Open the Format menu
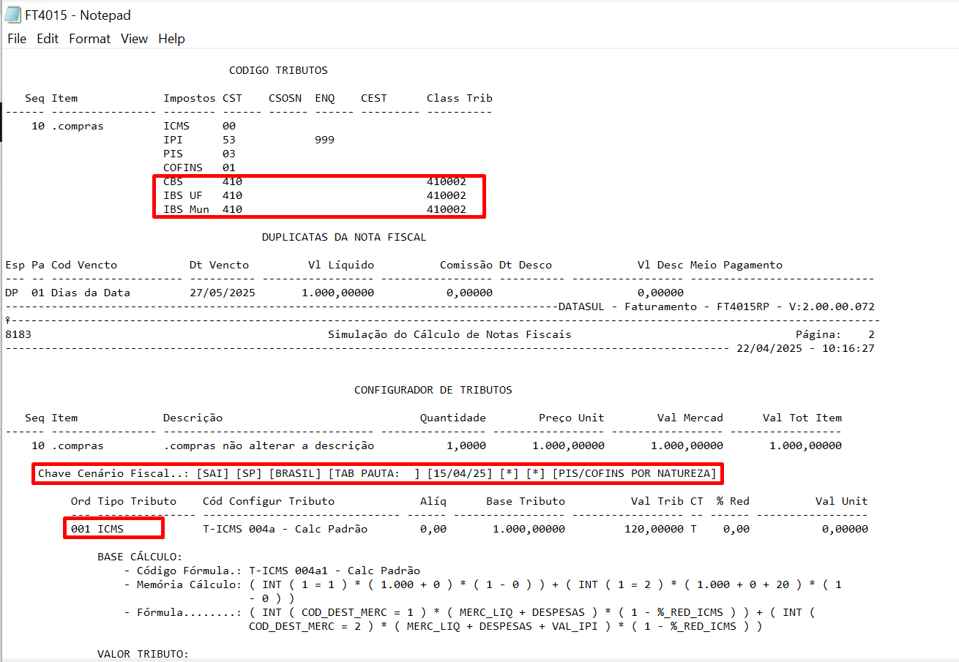The width and height of the screenshot is (959, 662). (89, 39)
